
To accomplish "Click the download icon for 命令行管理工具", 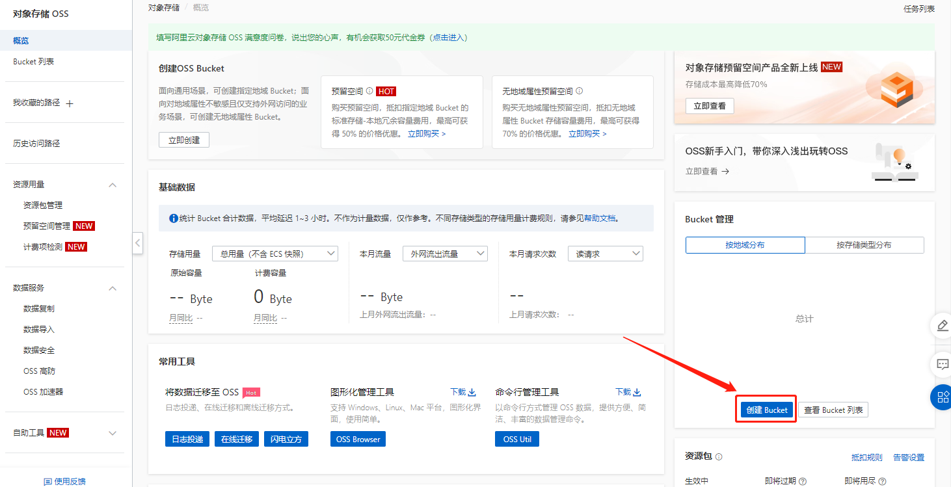I will click(x=637, y=392).
